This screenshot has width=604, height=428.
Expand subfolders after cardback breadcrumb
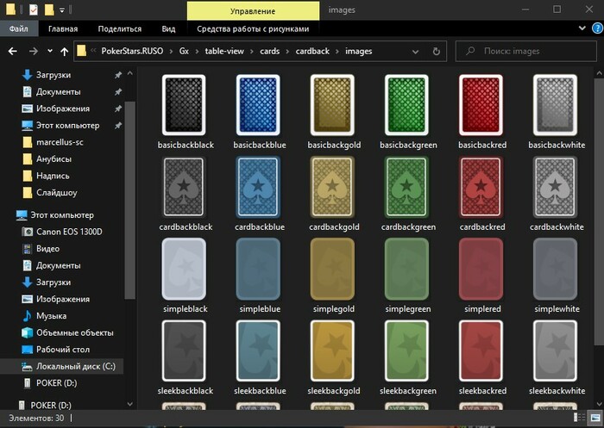pos(337,52)
